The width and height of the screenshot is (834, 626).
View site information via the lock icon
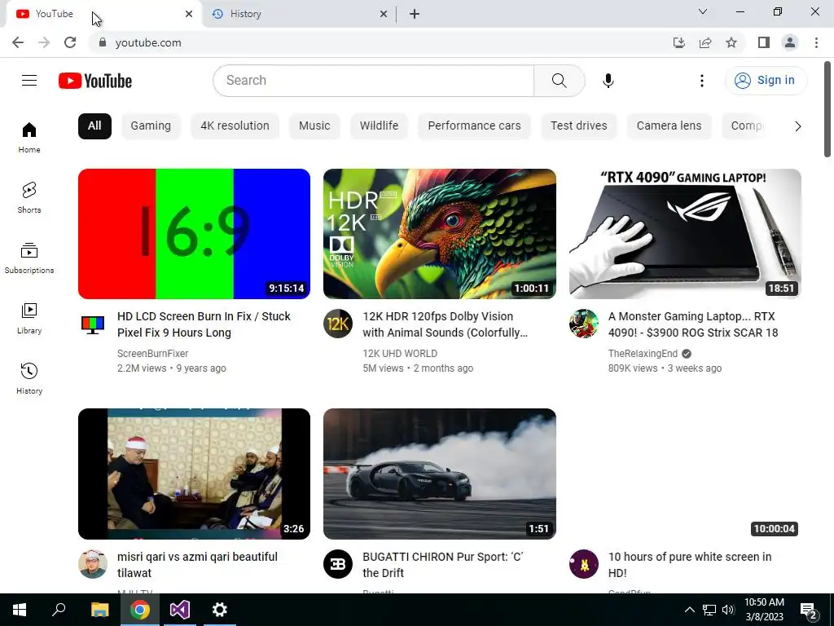point(103,42)
